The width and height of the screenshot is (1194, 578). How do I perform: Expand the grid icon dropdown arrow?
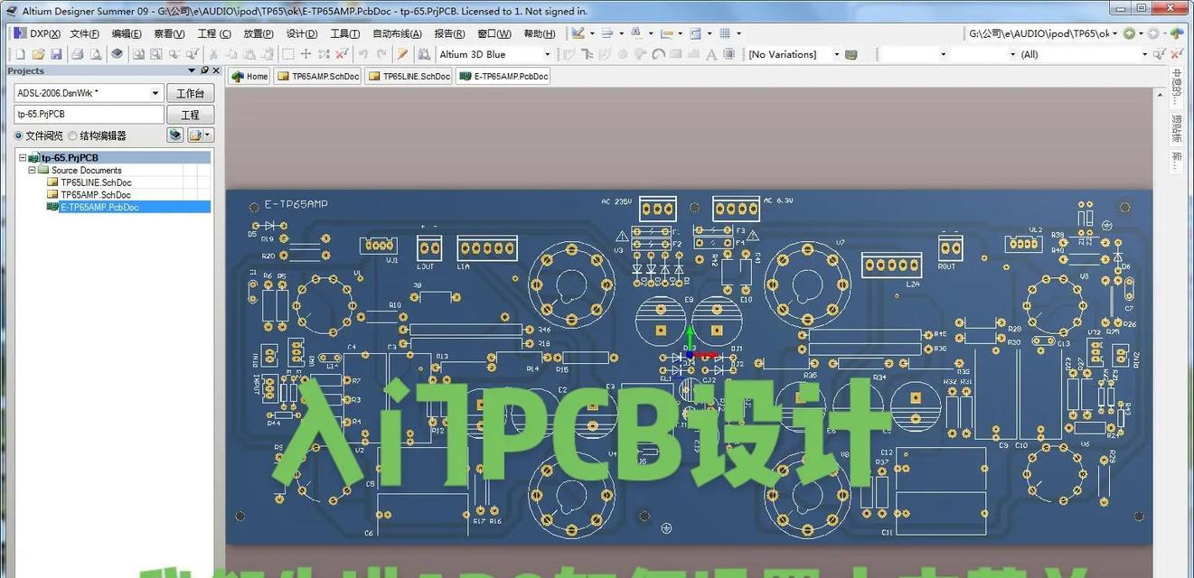tap(738, 33)
